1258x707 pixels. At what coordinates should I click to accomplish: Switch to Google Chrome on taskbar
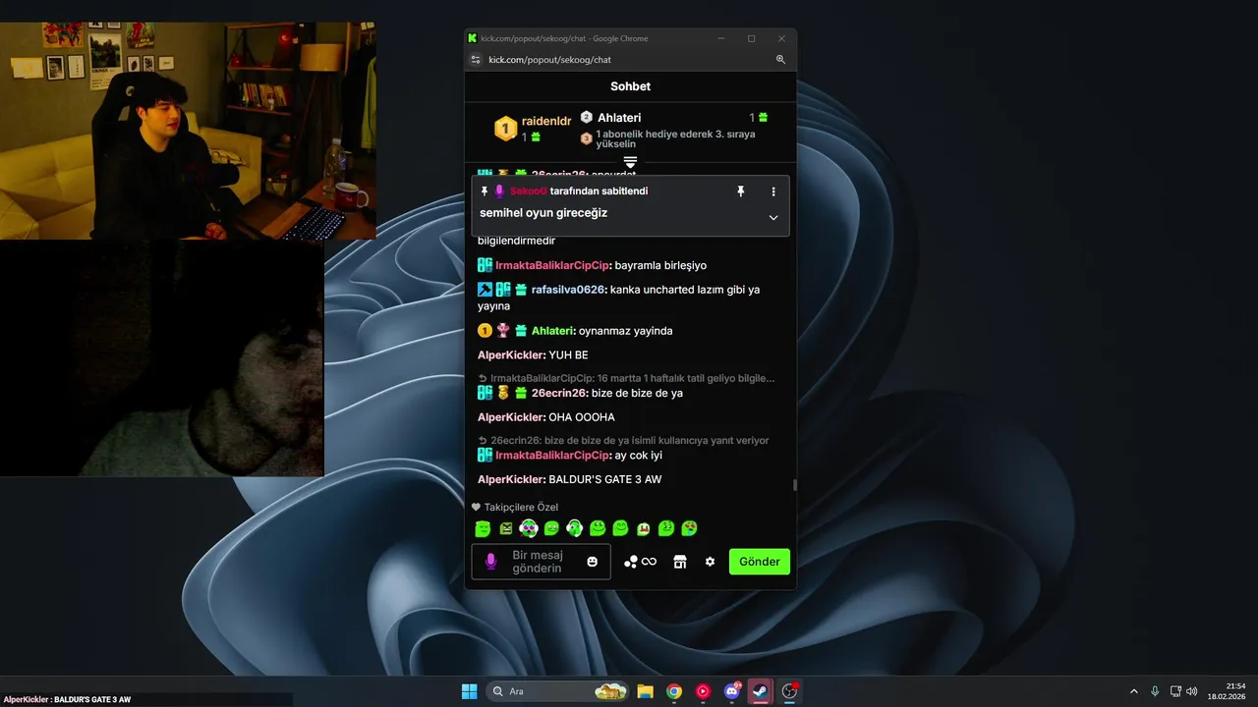pos(673,691)
